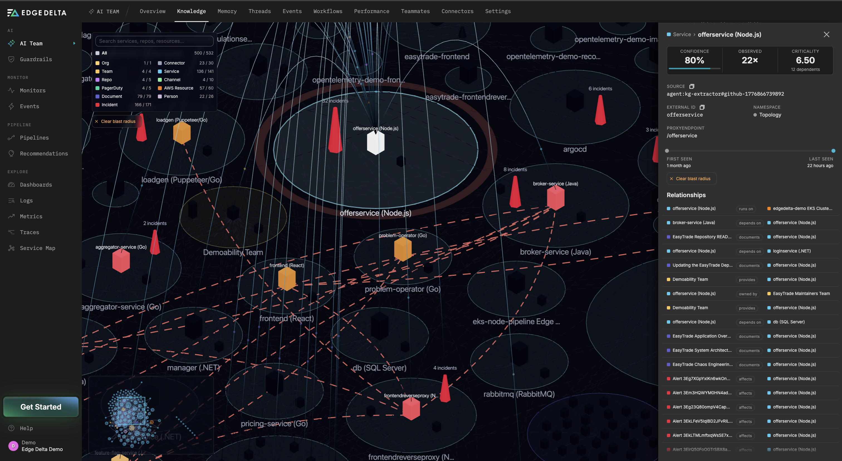Toggle the Team filter checkbox
The image size is (842, 461).
pos(97,71)
